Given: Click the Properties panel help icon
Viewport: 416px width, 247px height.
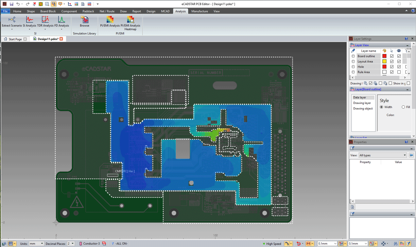Looking at the screenshot, I should tap(406, 142).
